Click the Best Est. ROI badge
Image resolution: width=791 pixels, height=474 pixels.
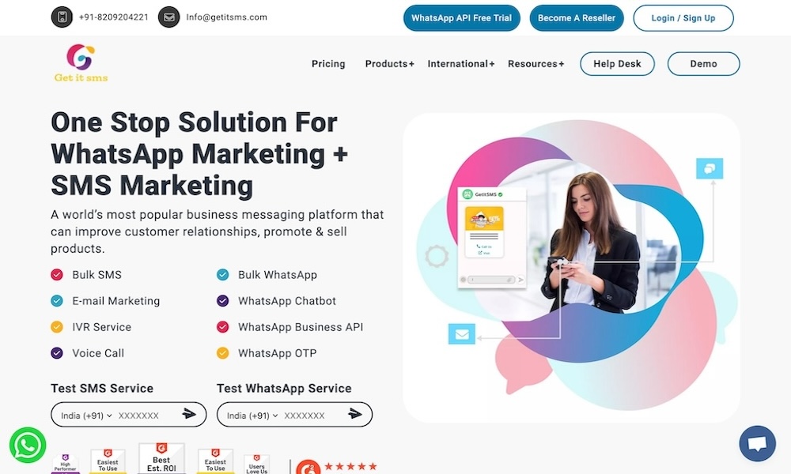coord(161,457)
